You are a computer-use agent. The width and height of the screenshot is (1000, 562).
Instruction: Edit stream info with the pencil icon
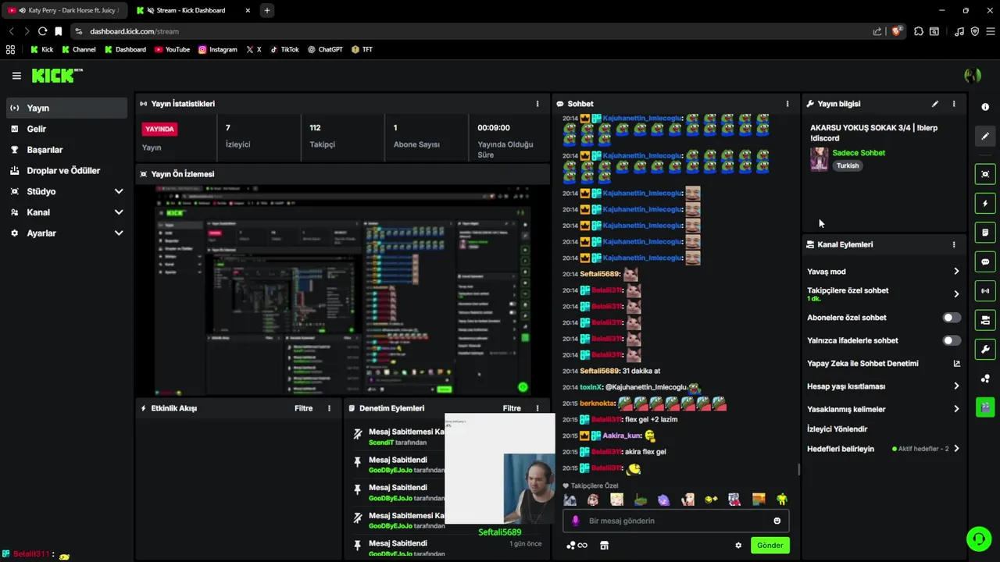[935, 104]
